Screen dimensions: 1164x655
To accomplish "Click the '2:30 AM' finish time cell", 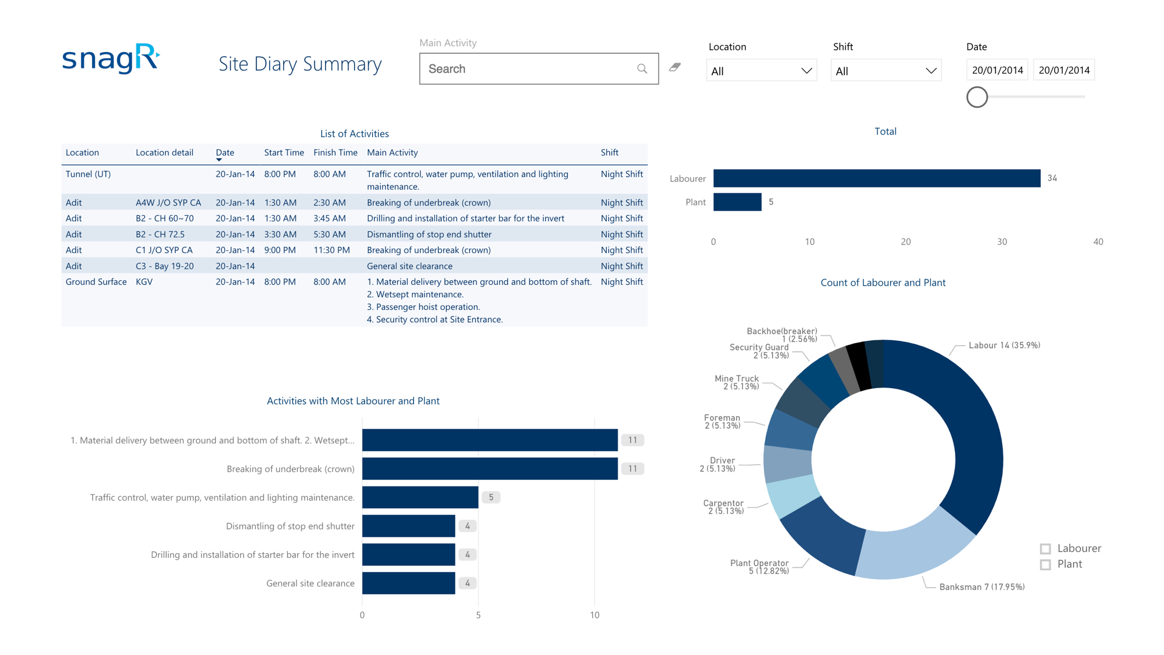I will coord(329,203).
